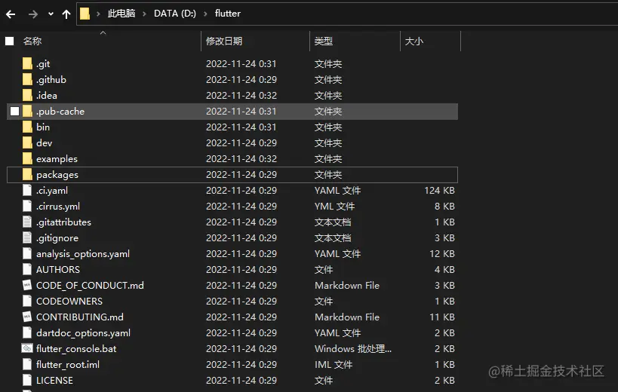Screen dimensions: 618x392
Task: Open the DATA (D:) breadcrumb
Action: pyautogui.click(x=175, y=14)
